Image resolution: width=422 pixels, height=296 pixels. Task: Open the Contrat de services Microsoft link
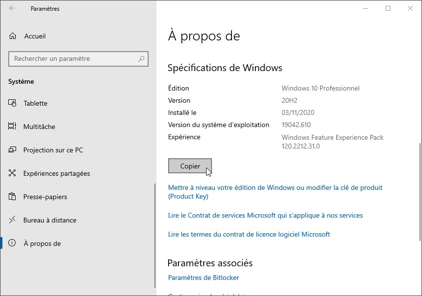(265, 215)
